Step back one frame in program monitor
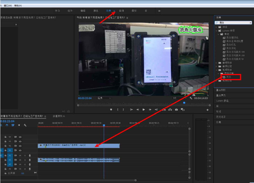The width and height of the screenshot is (254, 183). tap(138, 109)
